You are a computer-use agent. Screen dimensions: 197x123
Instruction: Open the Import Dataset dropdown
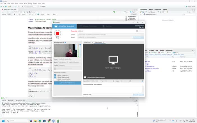coord(151,12)
